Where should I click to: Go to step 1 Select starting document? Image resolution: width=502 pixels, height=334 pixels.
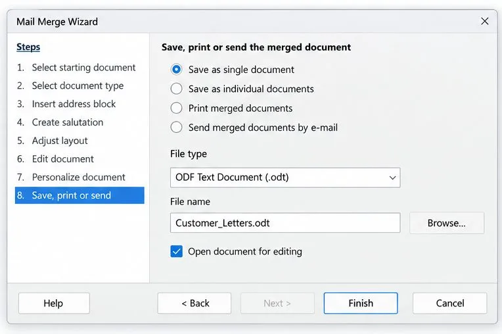pos(76,68)
